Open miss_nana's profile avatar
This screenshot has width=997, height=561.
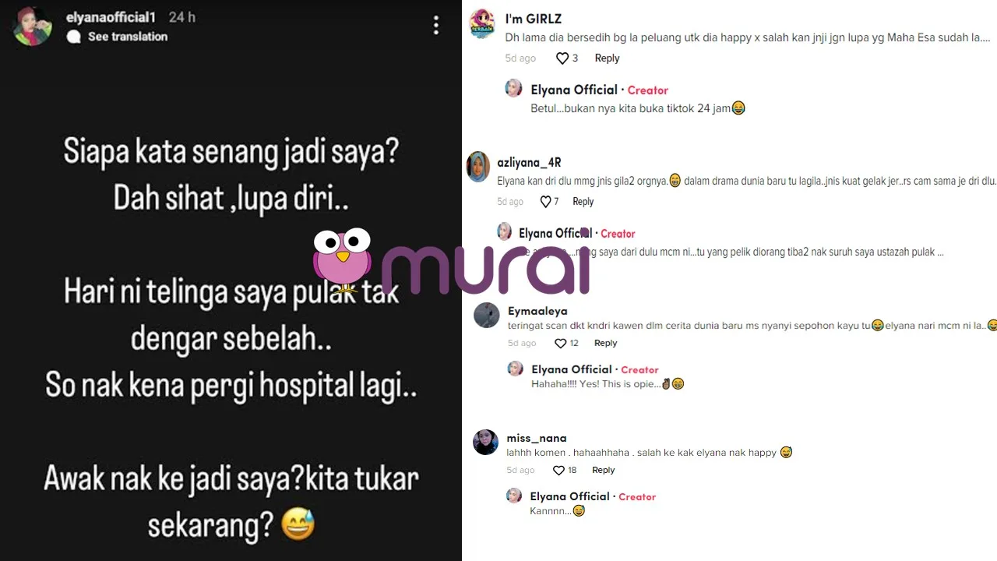[485, 442]
